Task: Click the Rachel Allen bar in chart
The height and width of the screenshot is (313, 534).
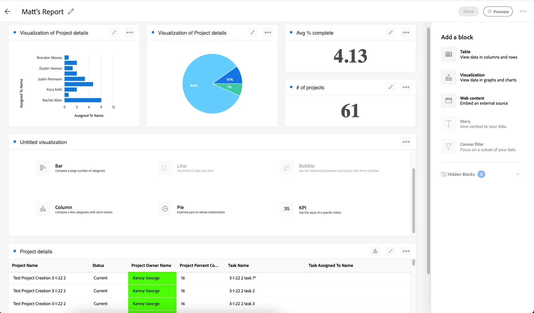Action: point(83,100)
